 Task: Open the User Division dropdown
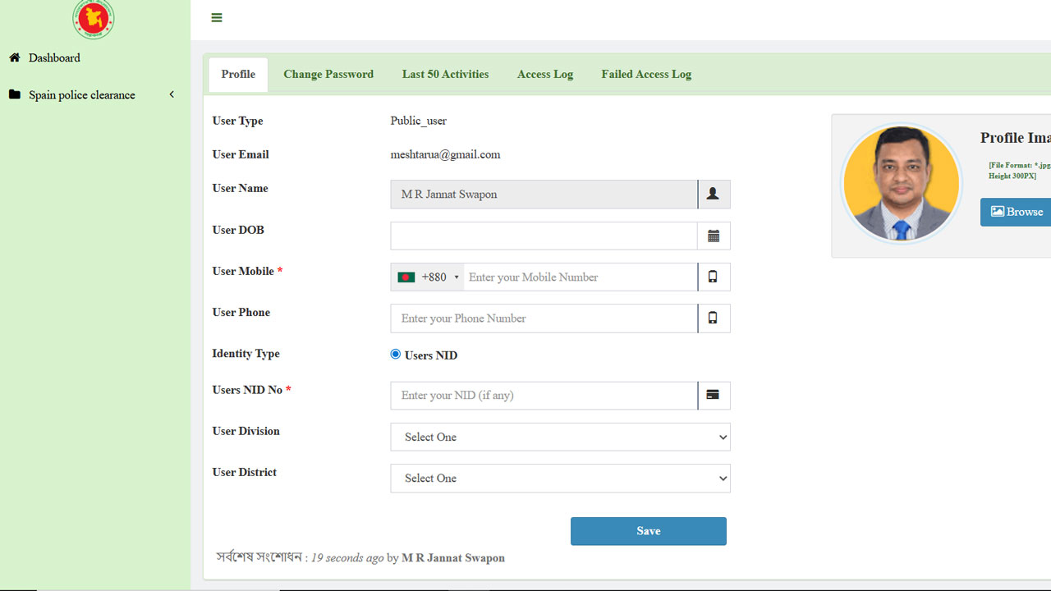tap(560, 437)
